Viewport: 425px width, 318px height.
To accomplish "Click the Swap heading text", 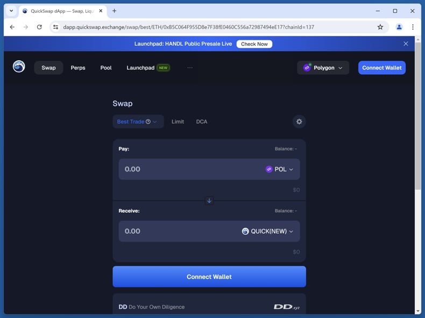I will [x=123, y=103].
